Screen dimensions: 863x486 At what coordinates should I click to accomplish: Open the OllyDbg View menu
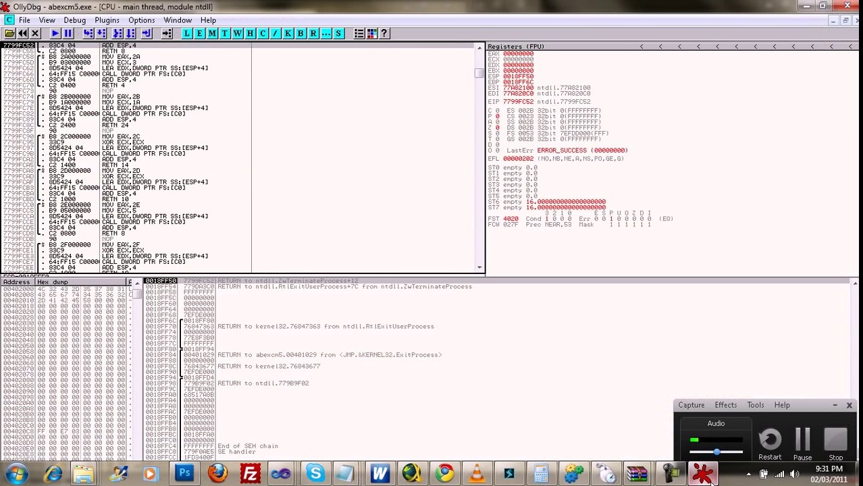pyautogui.click(x=47, y=20)
